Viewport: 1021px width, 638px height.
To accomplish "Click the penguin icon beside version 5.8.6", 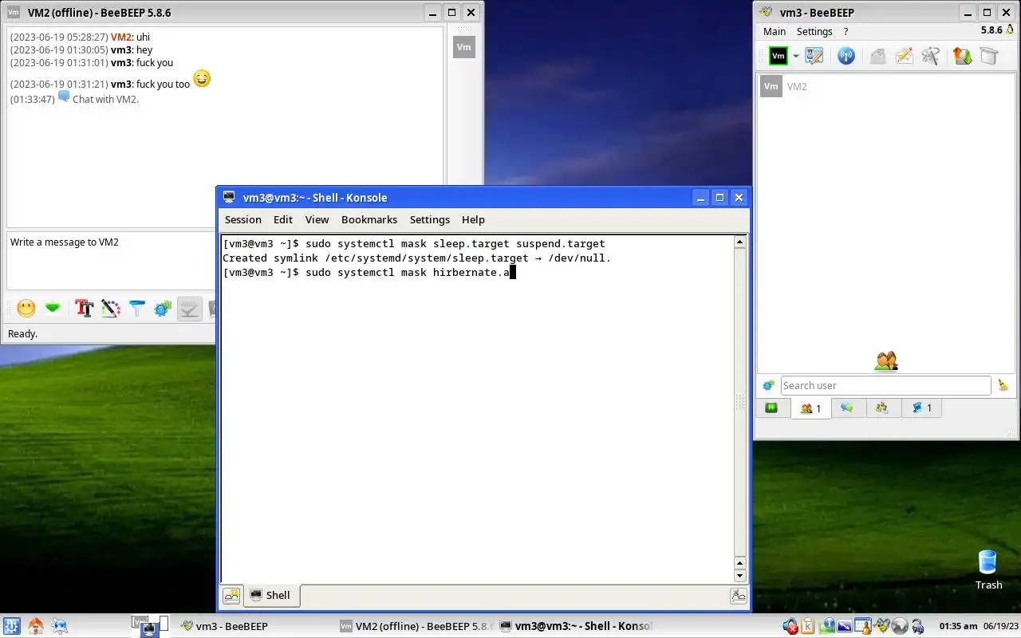I will pyautogui.click(x=1010, y=30).
